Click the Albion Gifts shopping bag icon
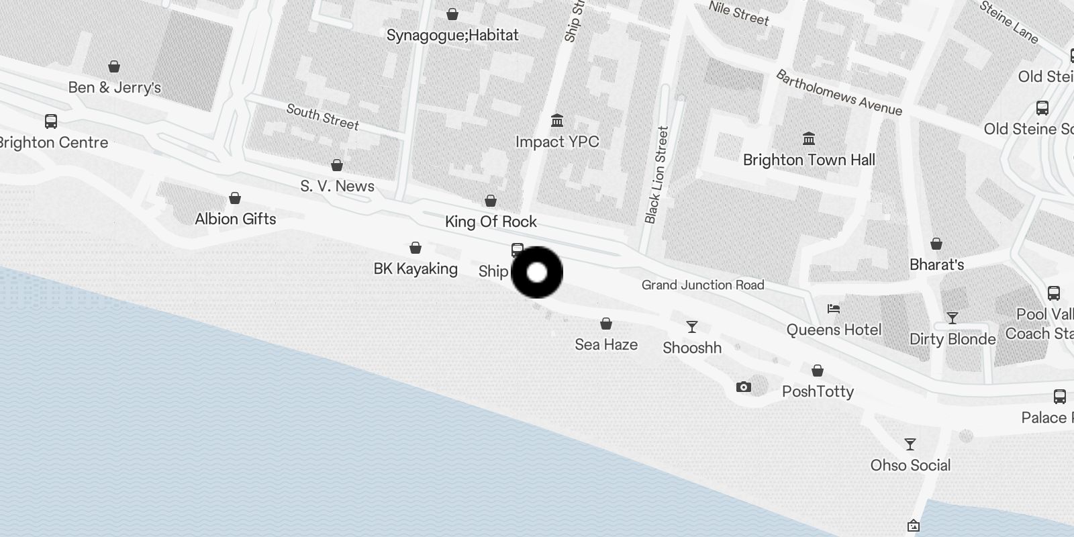This screenshot has height=537, width=1074. pyautogui.click(x=235, y=198)
